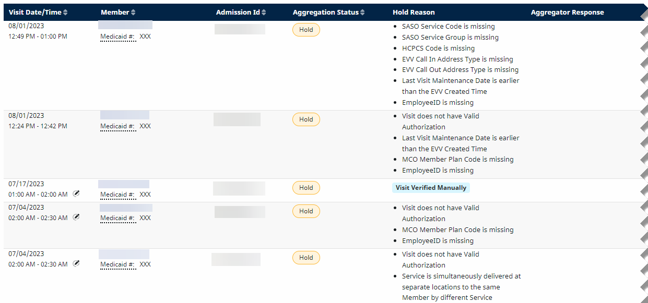Click Medicaid # label in 12:49 PM row
Viewport: 648px width, 303px height.
pyautogui.click(x=118, y=37)
